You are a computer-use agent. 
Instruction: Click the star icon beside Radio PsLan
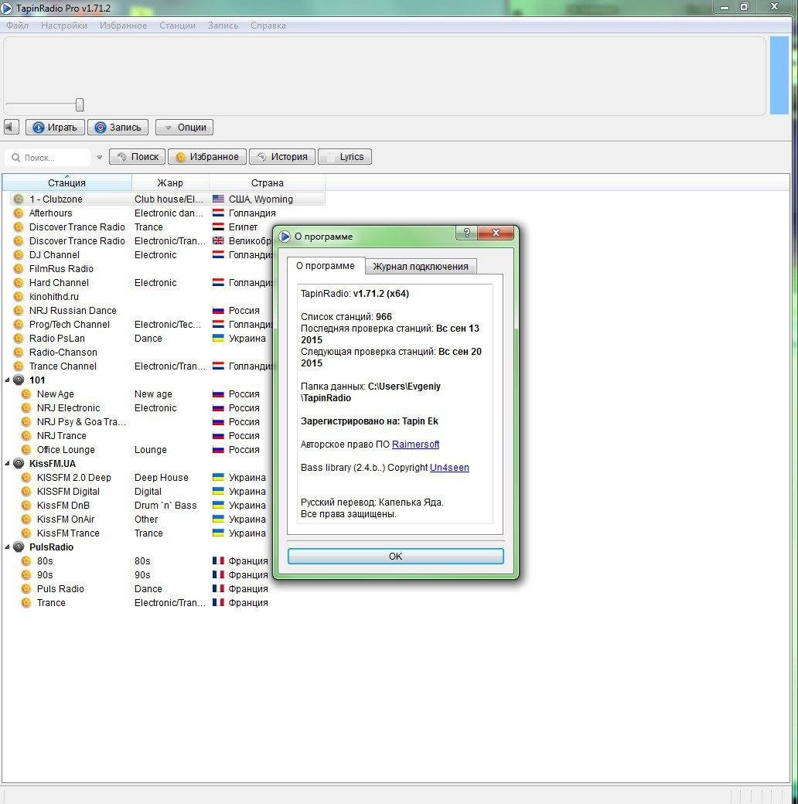[x=19, y=339]
